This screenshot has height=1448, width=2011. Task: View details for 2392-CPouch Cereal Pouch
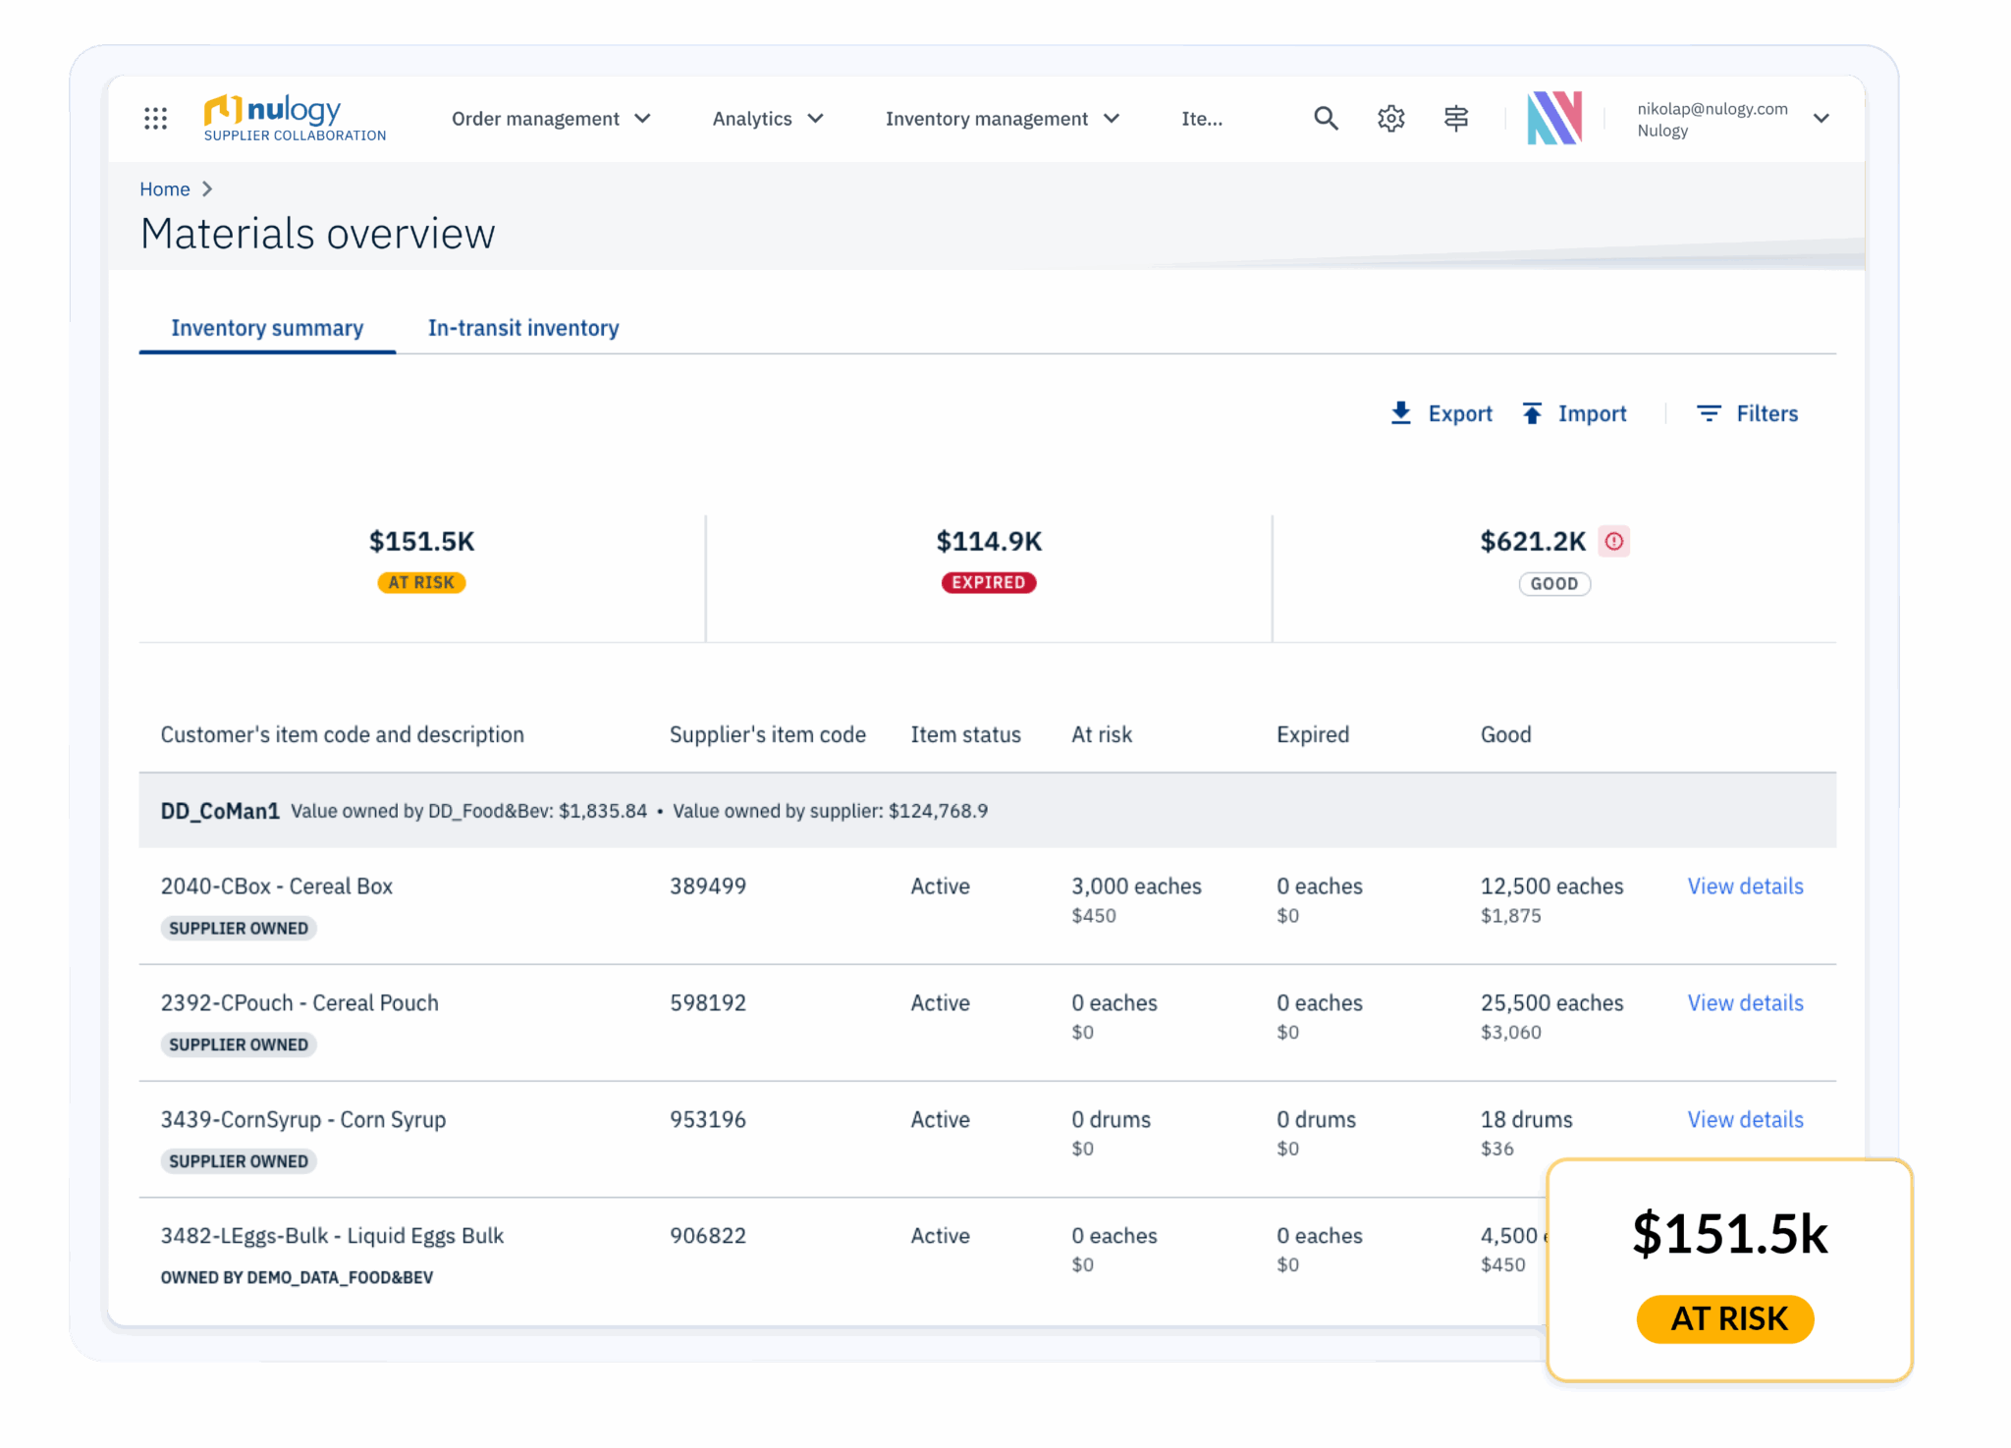[x=1745, y=1003]
